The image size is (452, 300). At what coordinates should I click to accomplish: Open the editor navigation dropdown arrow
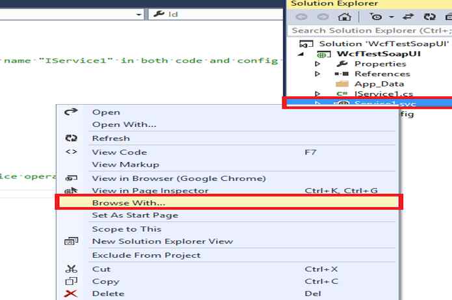pos(139,14)
